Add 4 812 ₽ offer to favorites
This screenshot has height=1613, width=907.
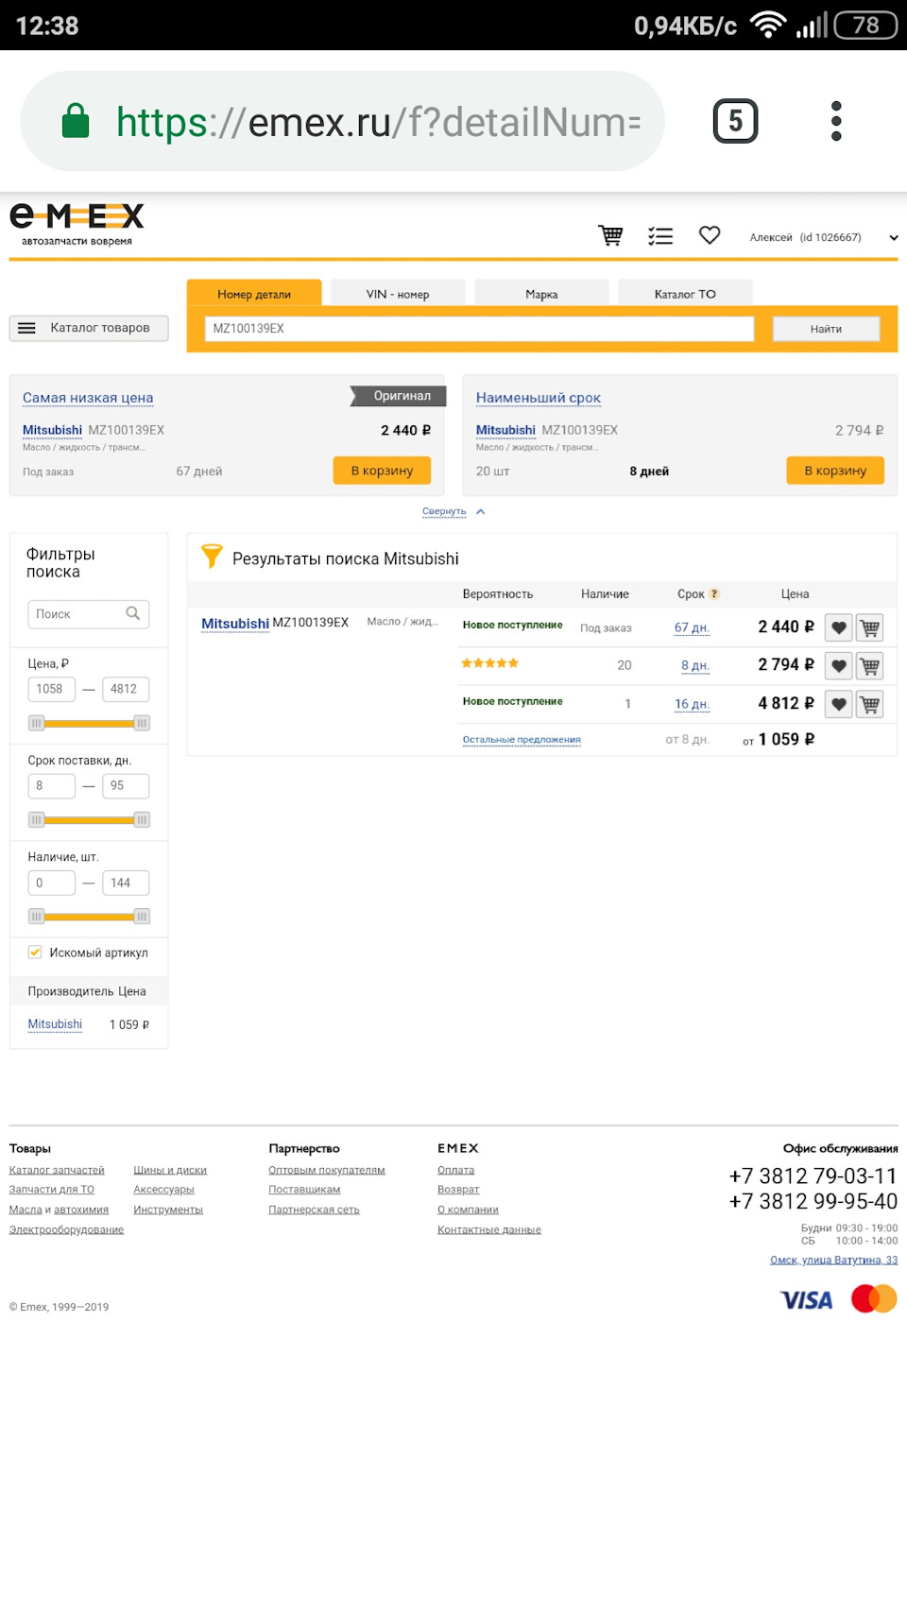(839, 704)
